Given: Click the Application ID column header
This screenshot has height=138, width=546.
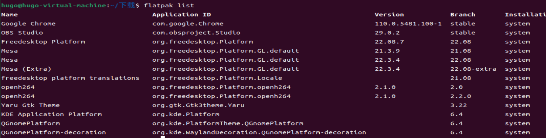Looking at the screenshot, I should coord(181,15).
